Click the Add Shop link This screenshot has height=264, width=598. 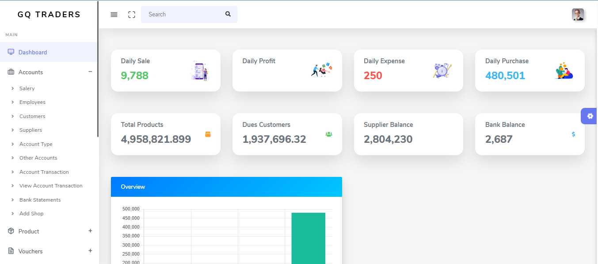pos(31,213)
